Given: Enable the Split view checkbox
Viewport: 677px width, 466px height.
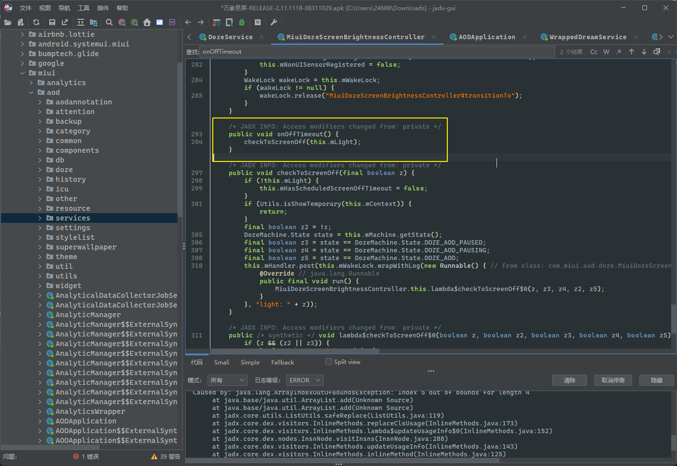Looking at the screenshot, I should click(x=329, y=362).
